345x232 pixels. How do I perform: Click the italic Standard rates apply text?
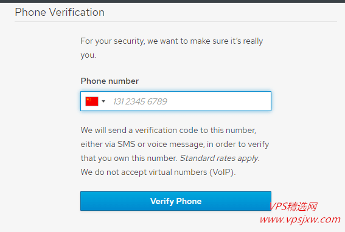(x=220, y=158)
